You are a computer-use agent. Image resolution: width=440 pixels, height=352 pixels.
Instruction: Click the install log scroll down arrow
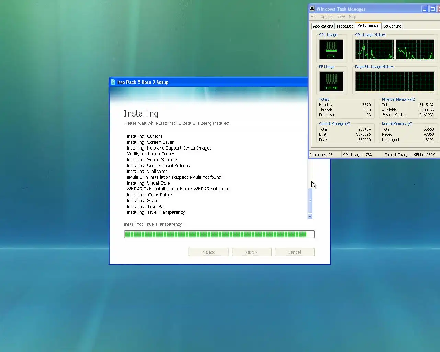(310, 217)
